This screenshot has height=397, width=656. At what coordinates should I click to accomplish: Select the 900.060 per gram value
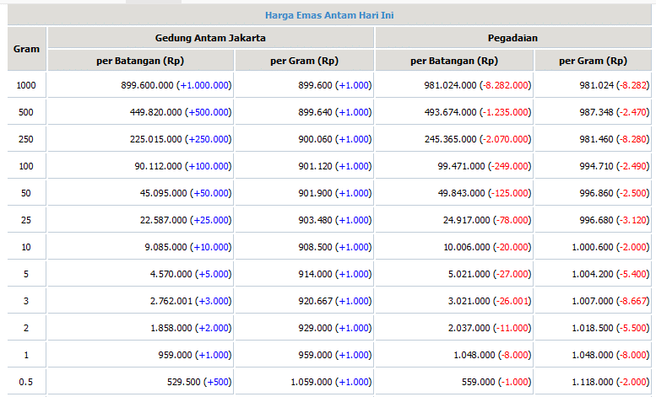point(315,139)
